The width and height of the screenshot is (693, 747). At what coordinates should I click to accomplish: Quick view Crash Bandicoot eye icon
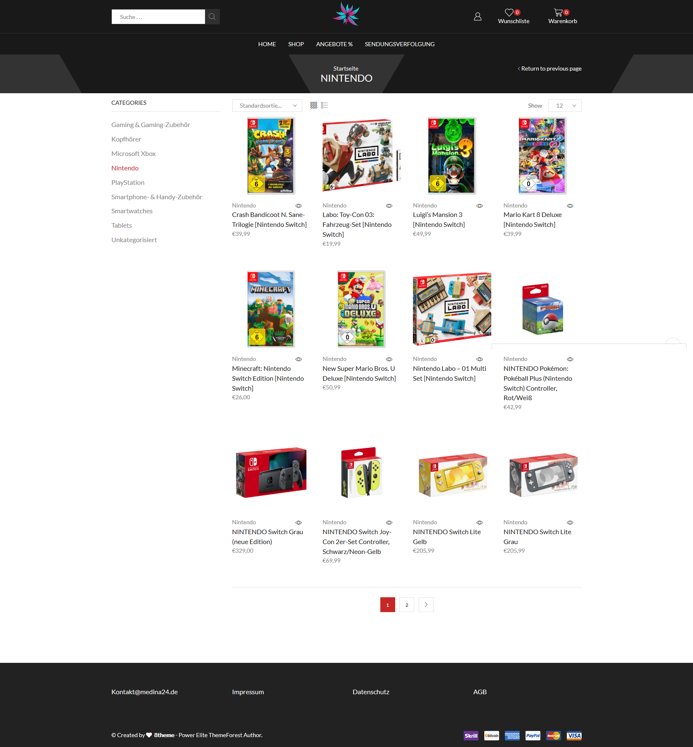click(299, 205)
